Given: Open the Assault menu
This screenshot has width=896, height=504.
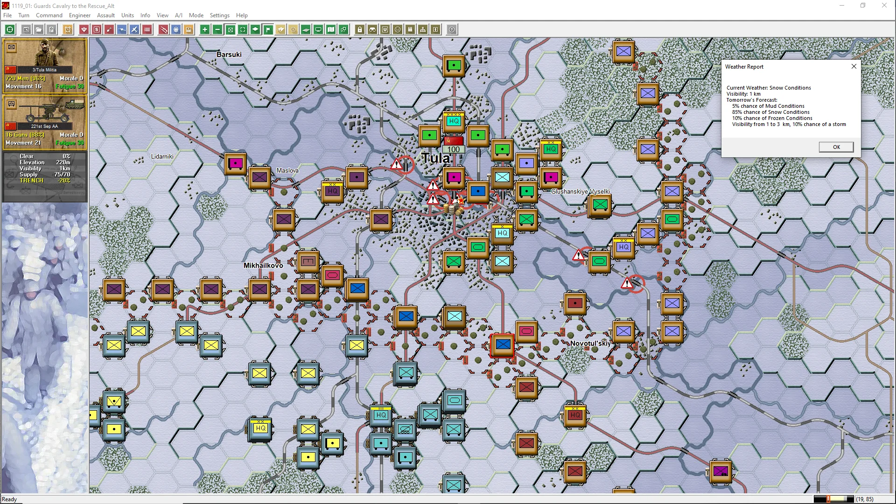Looking at the screenshot, I should [x=105, y=15].
